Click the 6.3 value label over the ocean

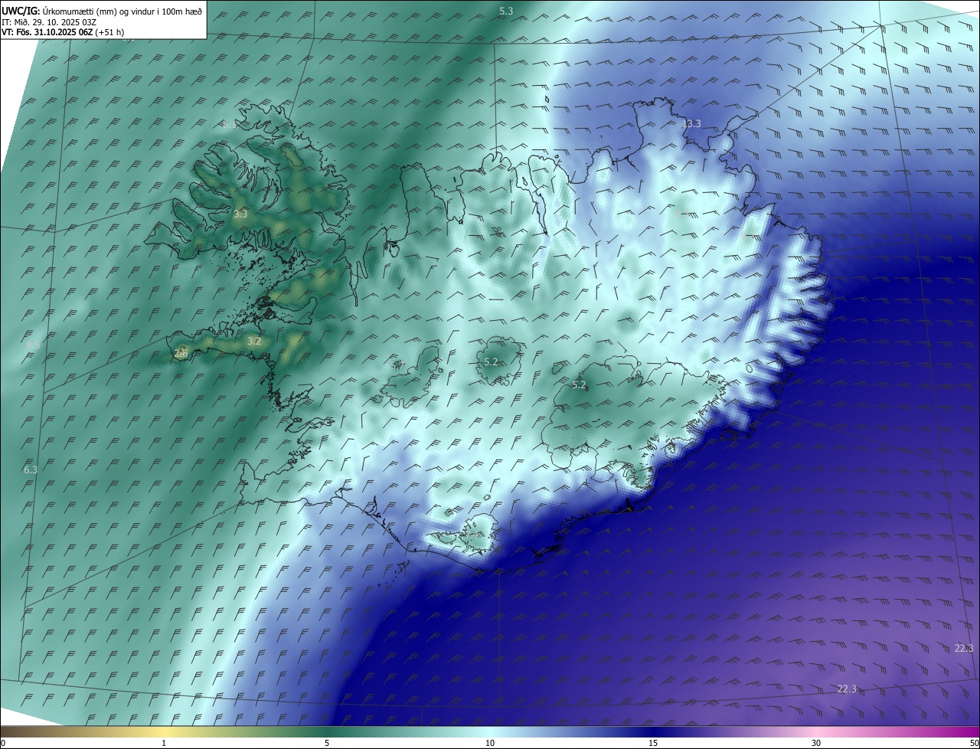(31, 469)
